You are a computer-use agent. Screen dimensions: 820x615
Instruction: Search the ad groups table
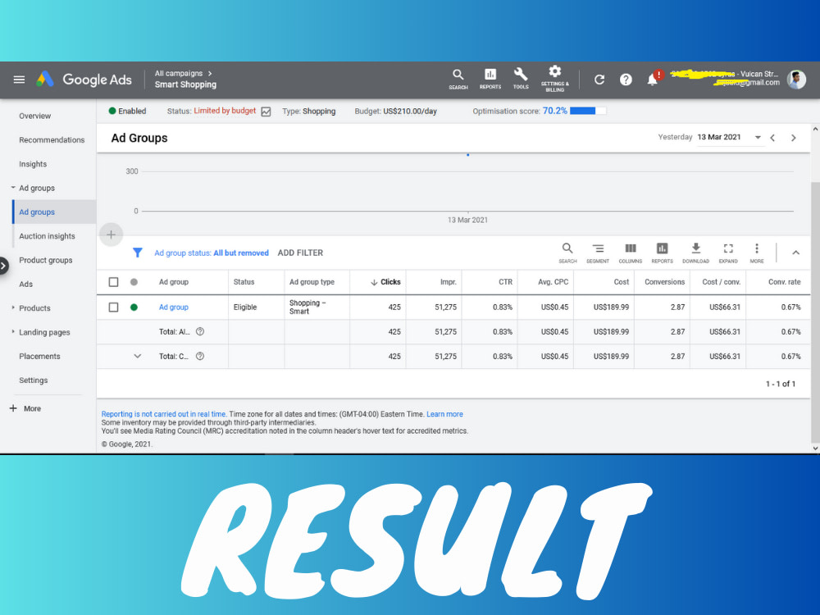567,253
